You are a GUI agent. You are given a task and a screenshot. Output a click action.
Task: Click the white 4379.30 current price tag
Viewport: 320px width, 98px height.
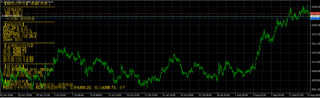pyautogui.click(x=315, y=16)
